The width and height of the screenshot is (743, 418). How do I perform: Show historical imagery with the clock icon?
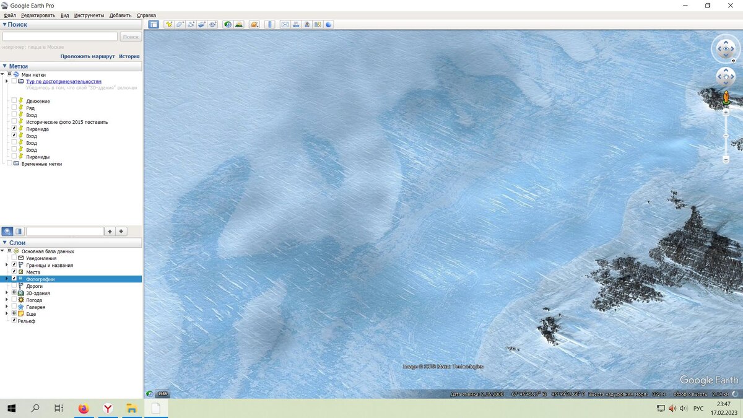coord(228,24)
